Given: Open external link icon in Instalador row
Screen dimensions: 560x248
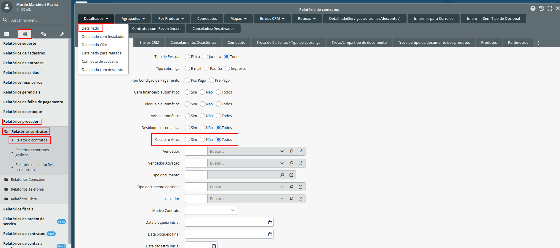Looking at the screenshot, I should pos(300,199).
